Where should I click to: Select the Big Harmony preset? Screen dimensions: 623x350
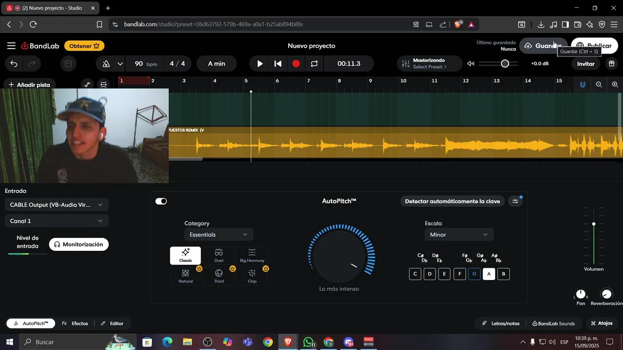(x=252, y=256)
